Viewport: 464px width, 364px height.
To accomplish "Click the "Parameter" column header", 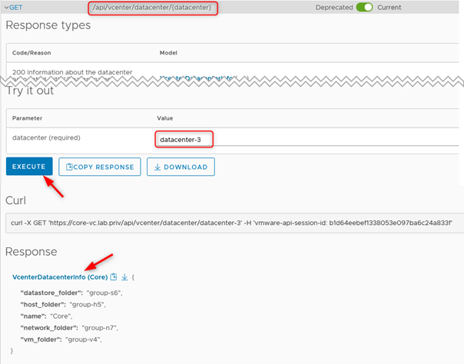I will pos(27,118).
